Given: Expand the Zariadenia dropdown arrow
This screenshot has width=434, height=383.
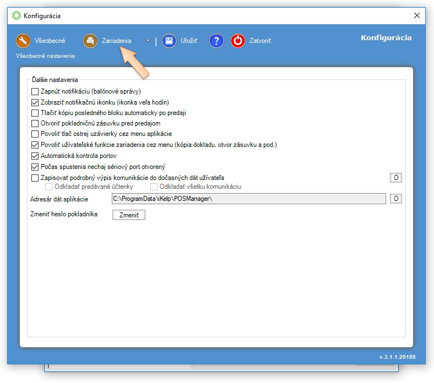Looking at the screenshot, I should pos(148,41).
